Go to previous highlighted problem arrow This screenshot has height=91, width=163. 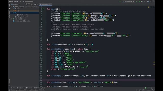click(x=152, y=7)
